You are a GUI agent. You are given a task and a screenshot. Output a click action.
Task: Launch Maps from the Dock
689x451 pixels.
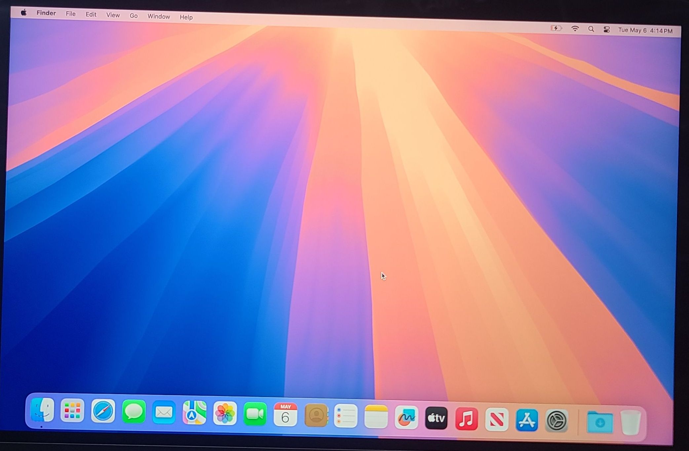194,413
